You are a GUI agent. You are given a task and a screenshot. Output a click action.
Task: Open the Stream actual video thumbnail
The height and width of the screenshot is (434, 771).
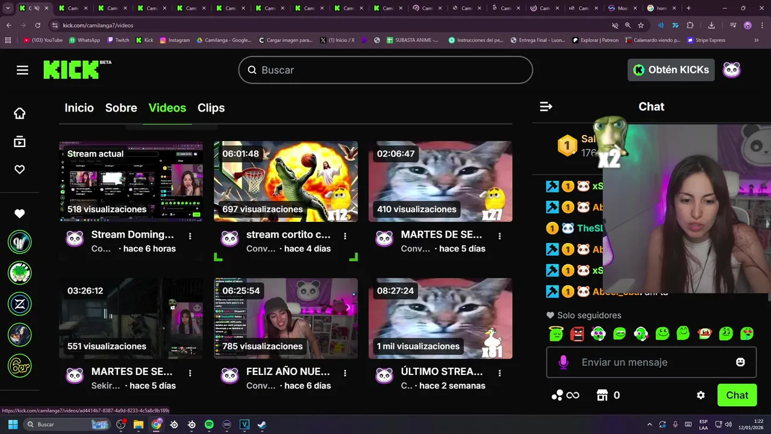pyautogui.click(x=131, y=181)
